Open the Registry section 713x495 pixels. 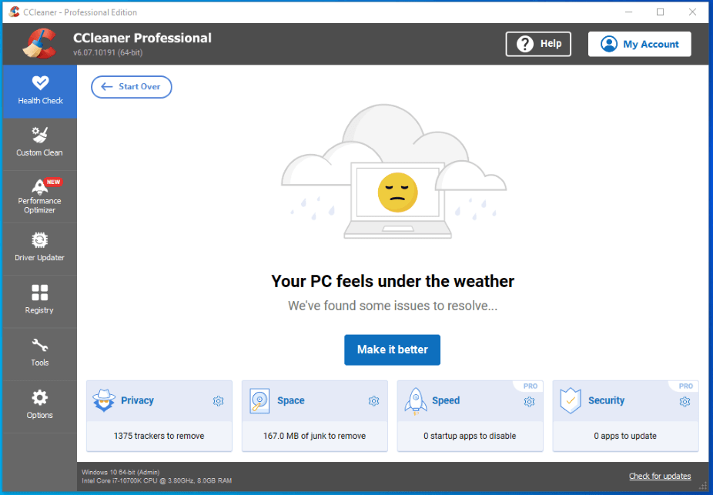[40, 302]
